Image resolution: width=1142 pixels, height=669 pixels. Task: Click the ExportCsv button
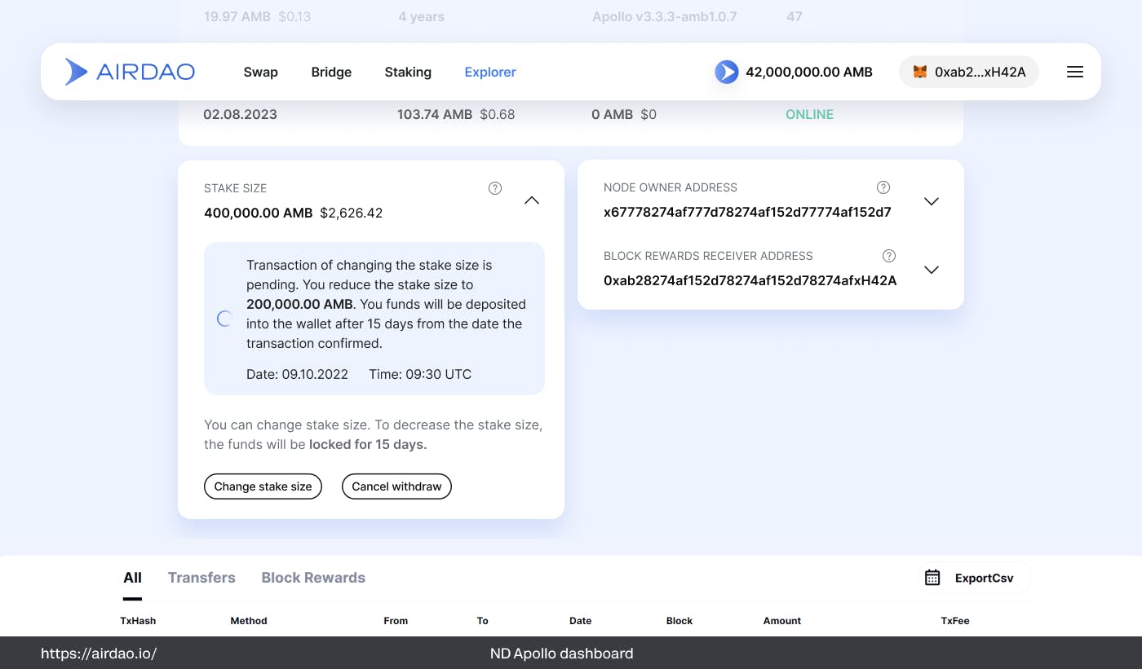pos(975,578)
